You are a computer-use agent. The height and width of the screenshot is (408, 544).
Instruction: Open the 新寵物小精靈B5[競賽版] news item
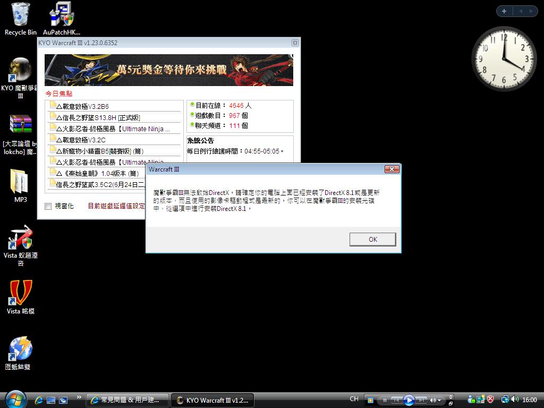[99, 151]
